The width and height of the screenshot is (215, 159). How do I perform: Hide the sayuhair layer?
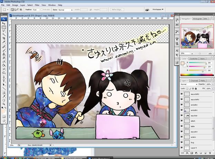click(x=182, y=116)
